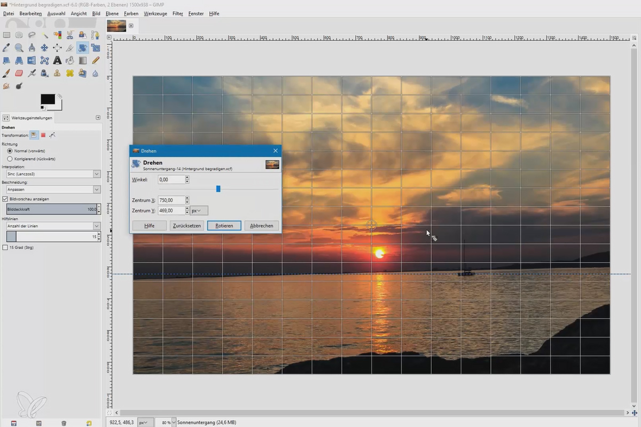Viewport: 641px width, 427px height.
Task: Select the Bucket Fill tool
Action: pyautogui.click(x=70, y=60)
